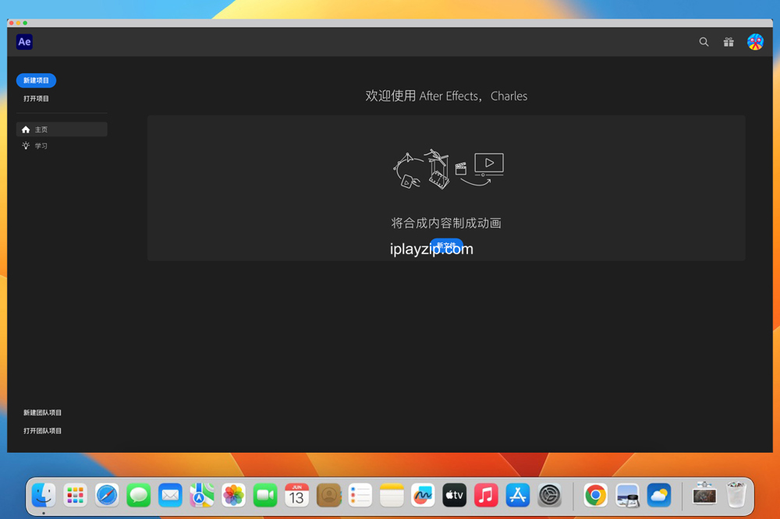The image size is (780, 519).
Task: Click the 打开项目 button
Action: coord(37,98)
